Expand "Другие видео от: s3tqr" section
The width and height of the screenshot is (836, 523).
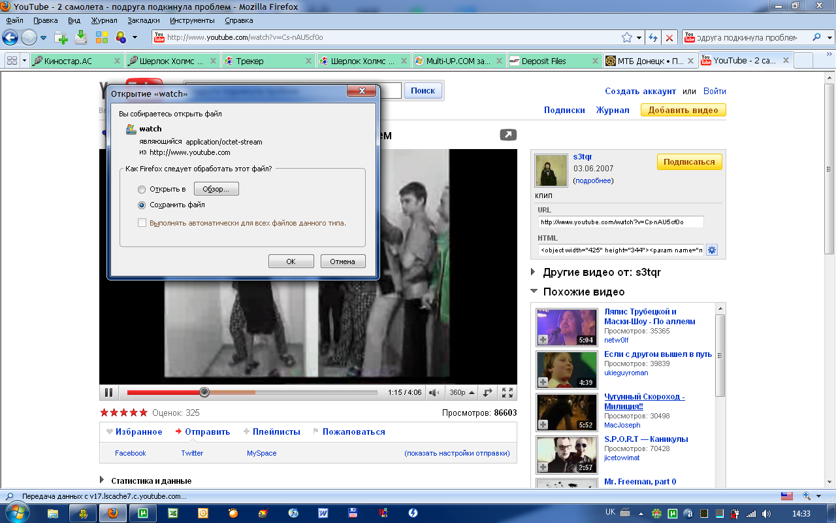[x=534, y=272]
